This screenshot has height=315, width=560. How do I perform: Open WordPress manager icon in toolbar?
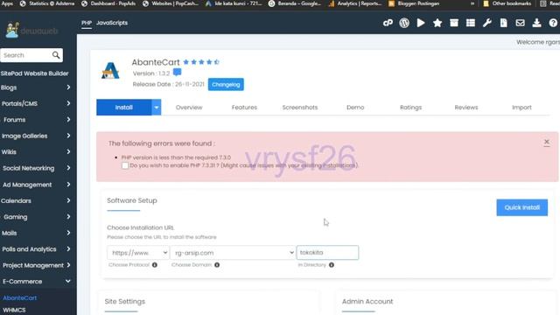click(404, 23)
